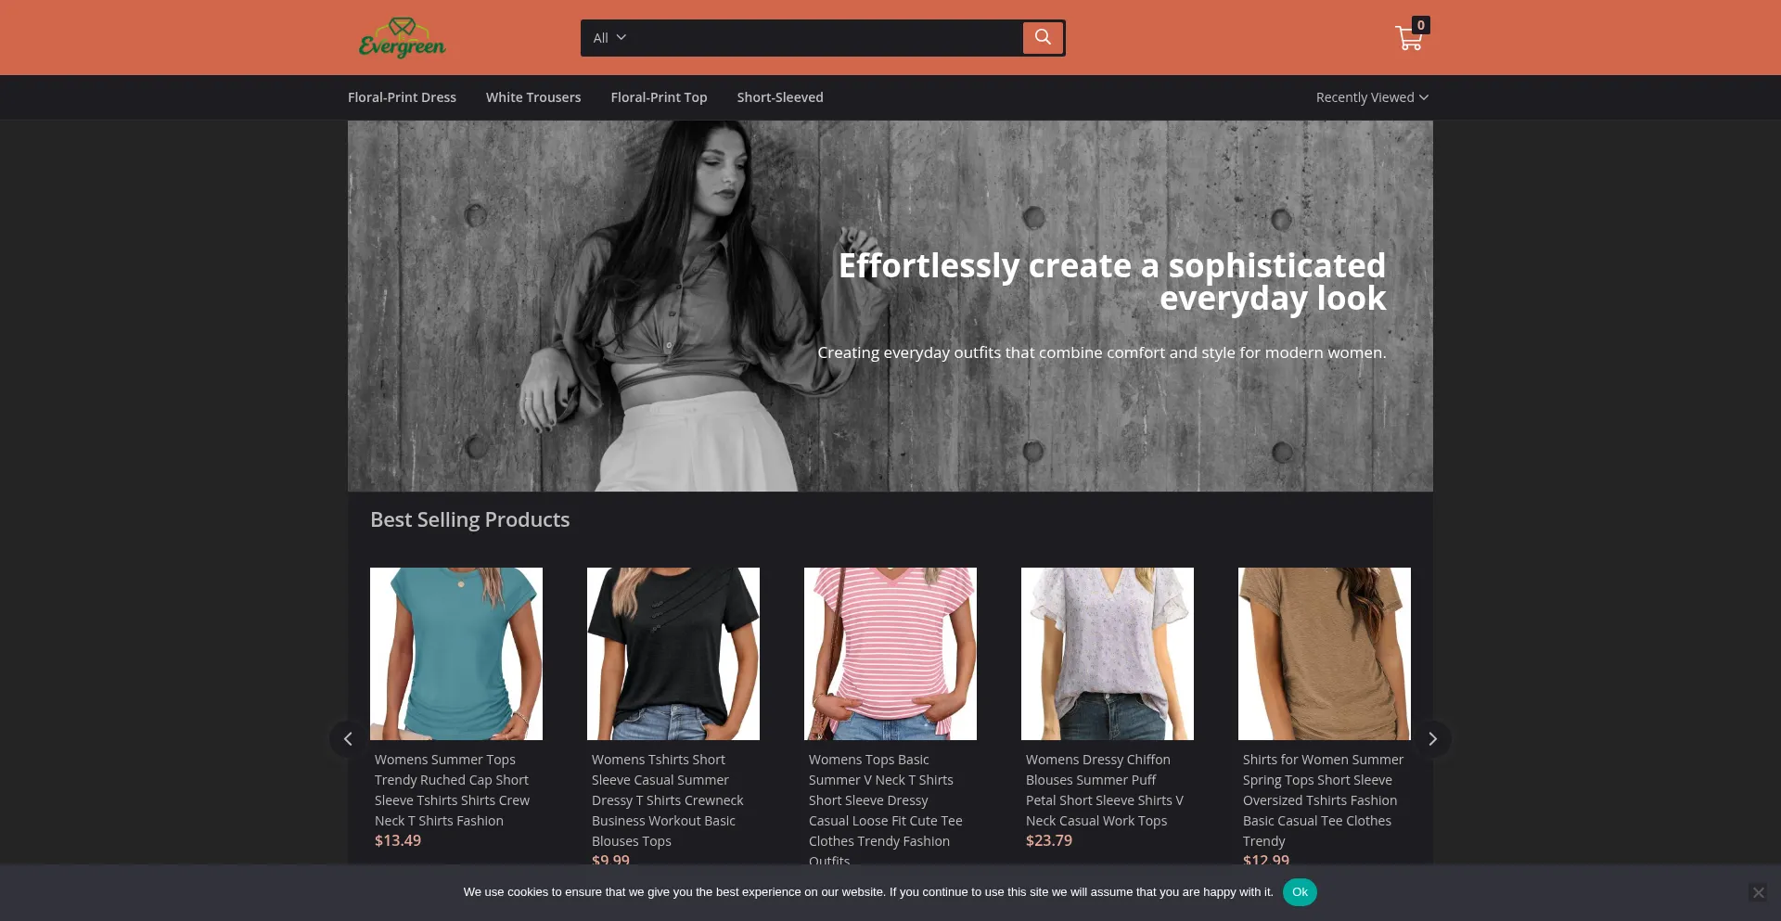1781x921 pixels.
Task: Click the Best Selling Products heading
Action: [x=470, y=520]
